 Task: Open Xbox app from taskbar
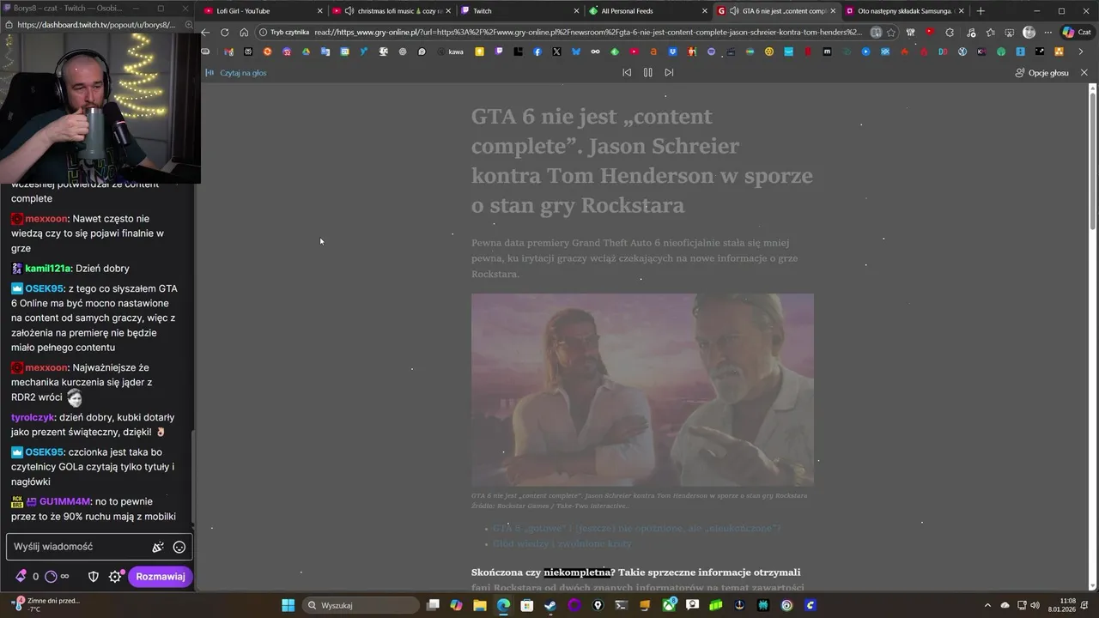[669, 605]
